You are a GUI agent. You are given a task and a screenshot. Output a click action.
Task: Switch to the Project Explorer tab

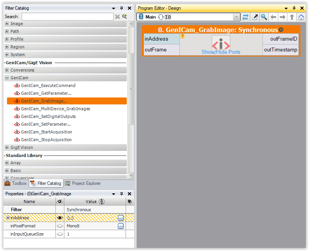tap(83, 183)
